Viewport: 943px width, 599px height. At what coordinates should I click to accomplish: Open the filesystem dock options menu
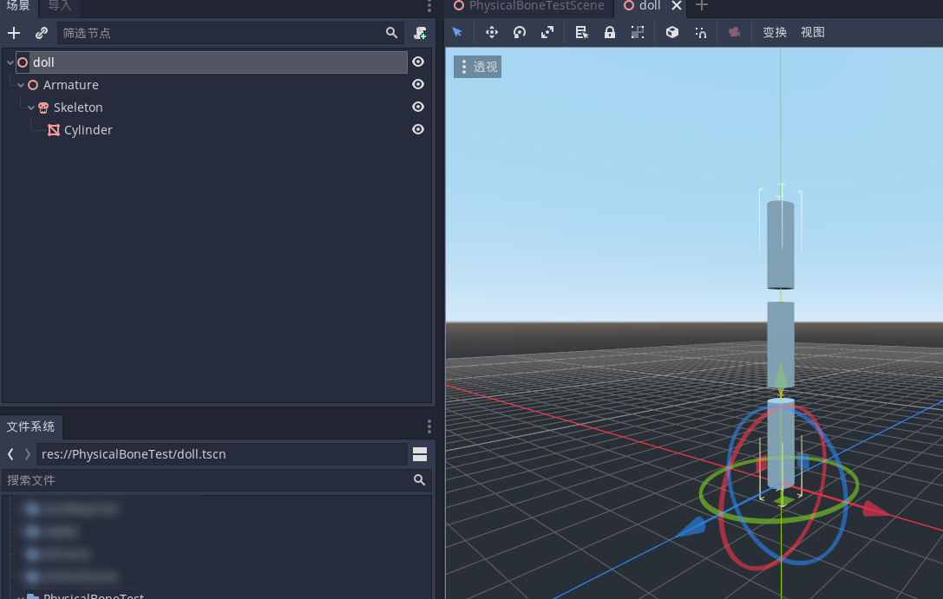[429, 426]
